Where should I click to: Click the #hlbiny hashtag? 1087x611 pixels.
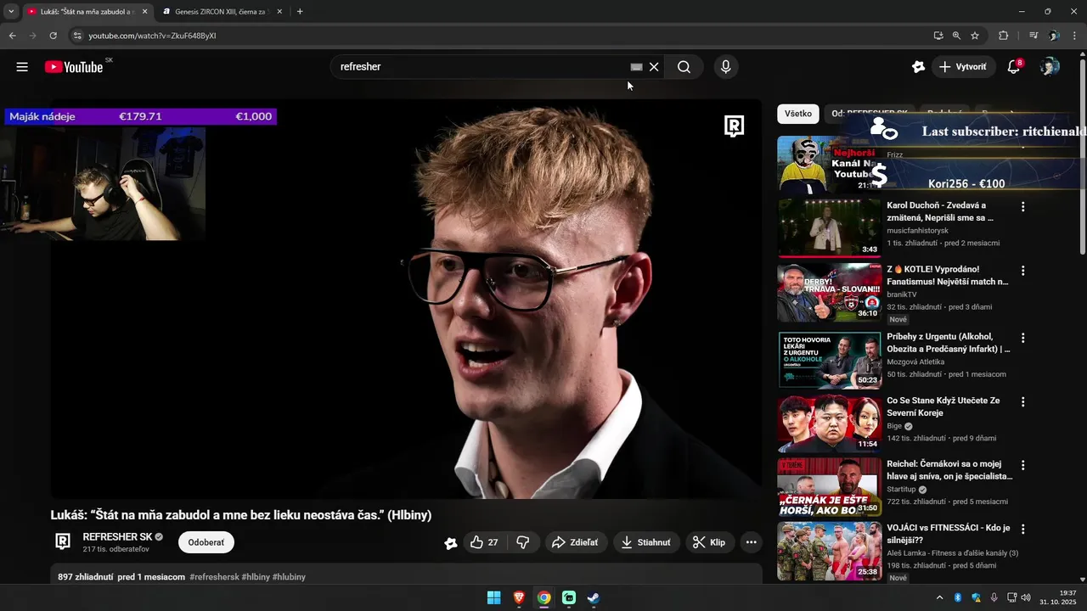click(x=256, y=577)
